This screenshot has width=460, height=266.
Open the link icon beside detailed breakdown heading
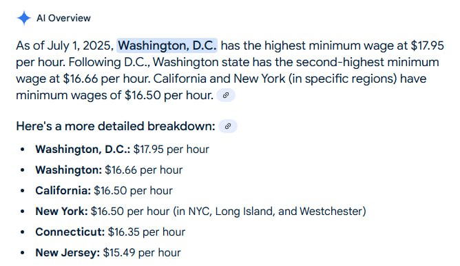228,126
